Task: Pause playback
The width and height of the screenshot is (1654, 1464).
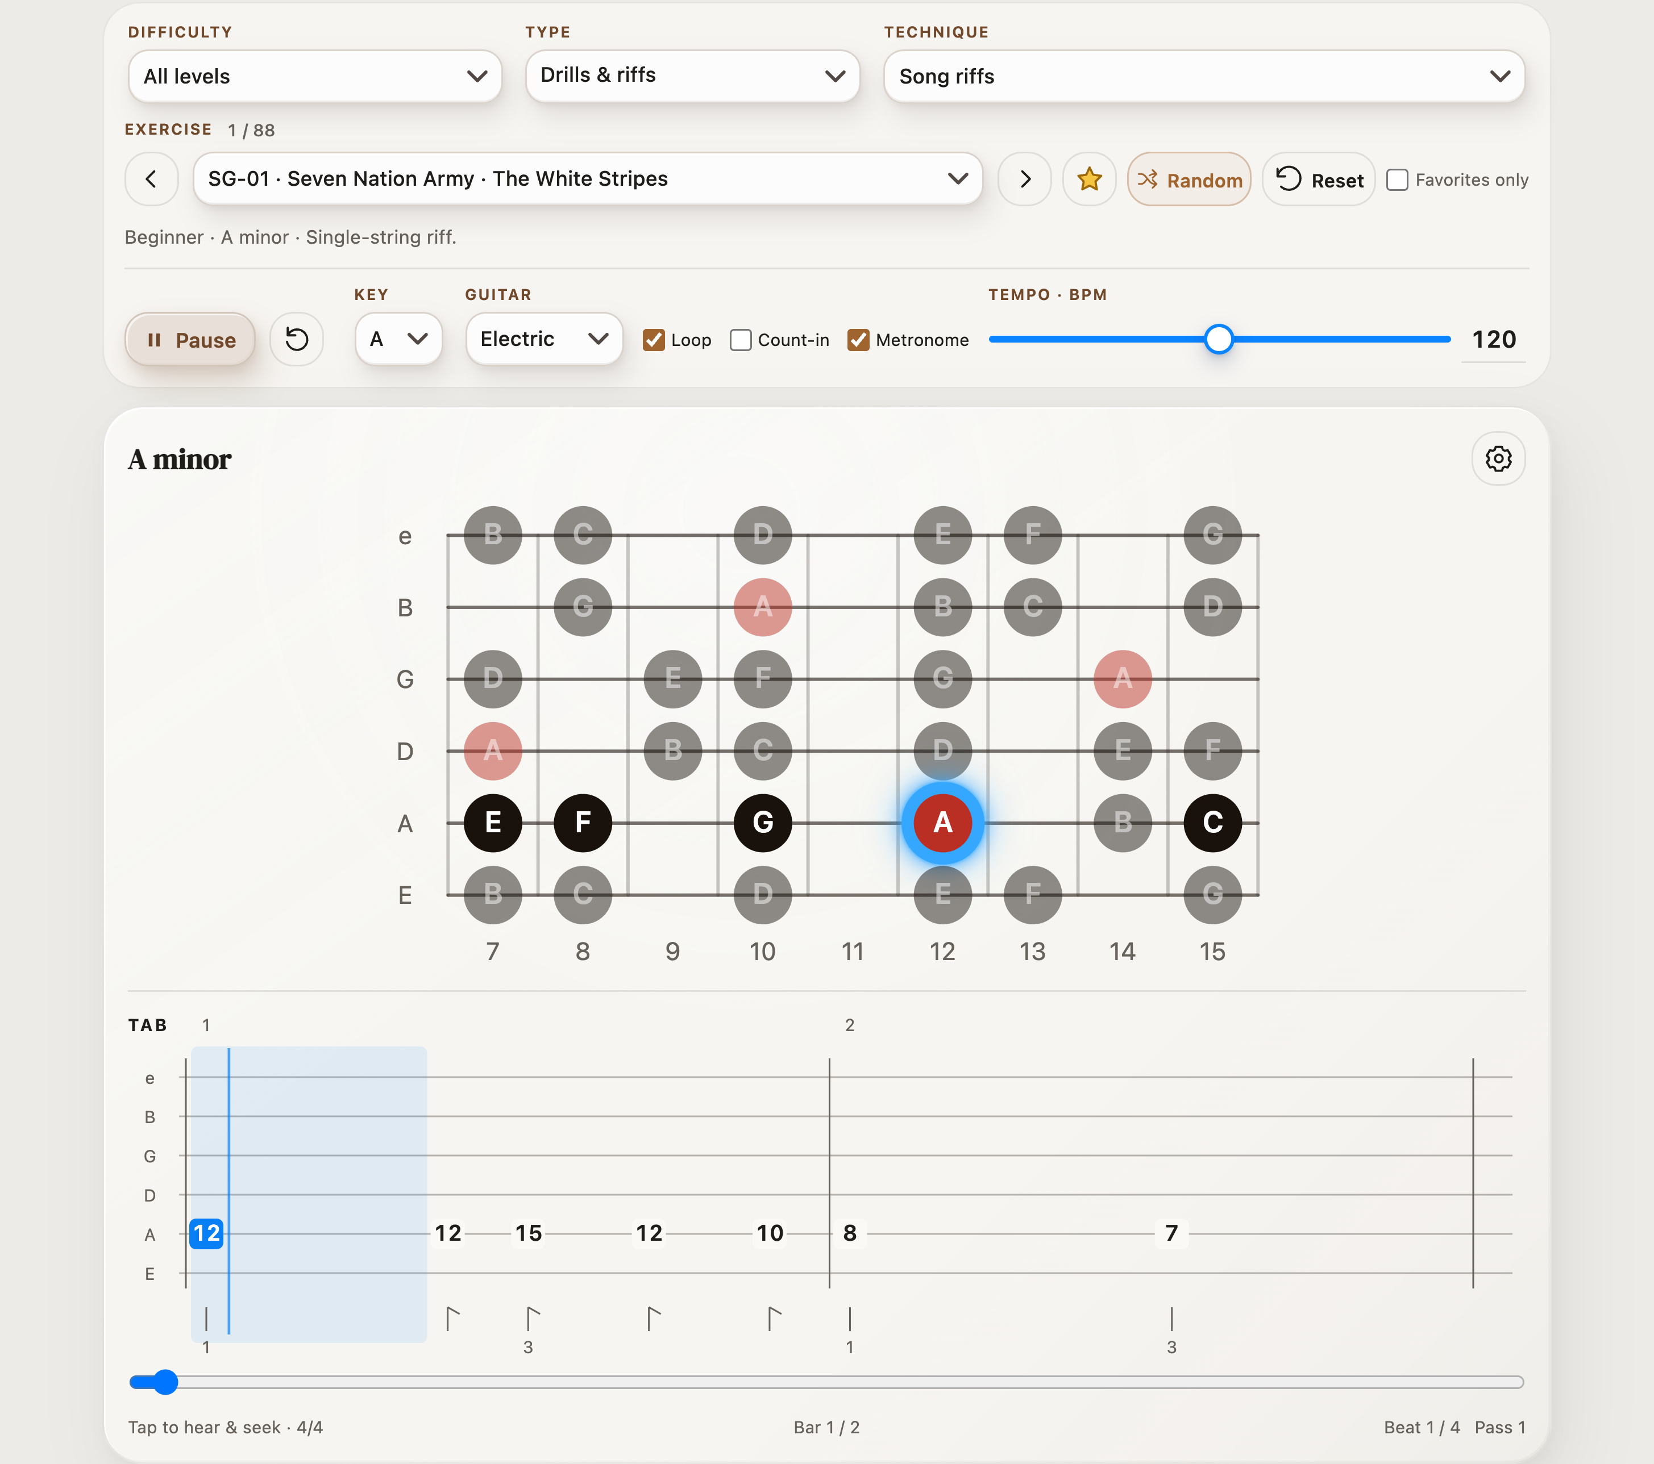Action: 190,340
